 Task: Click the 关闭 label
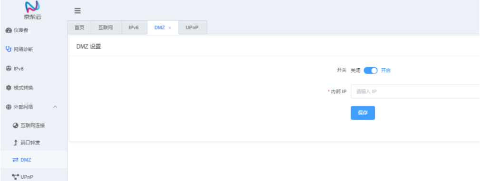[x=355, y=71]
